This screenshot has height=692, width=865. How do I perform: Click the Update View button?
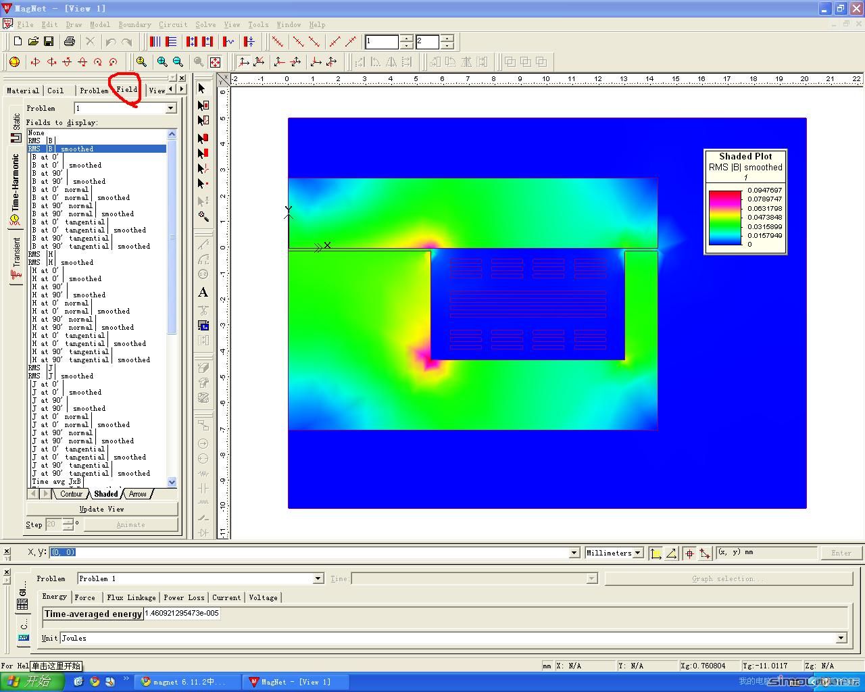pos(102,509)
